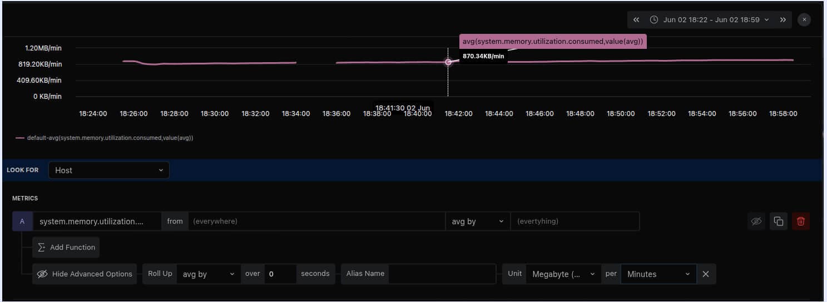
Task: Shift time range forward with double-right arrows
Action: pyautogui.click(x=783, y=19)
